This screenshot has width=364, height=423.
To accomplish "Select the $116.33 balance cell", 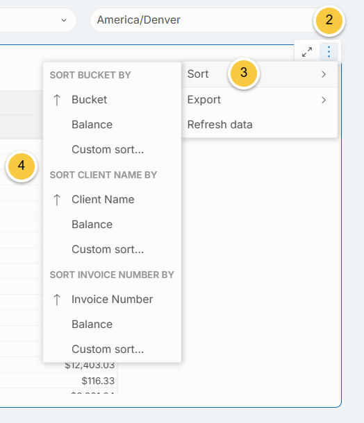I will point(98,381).
